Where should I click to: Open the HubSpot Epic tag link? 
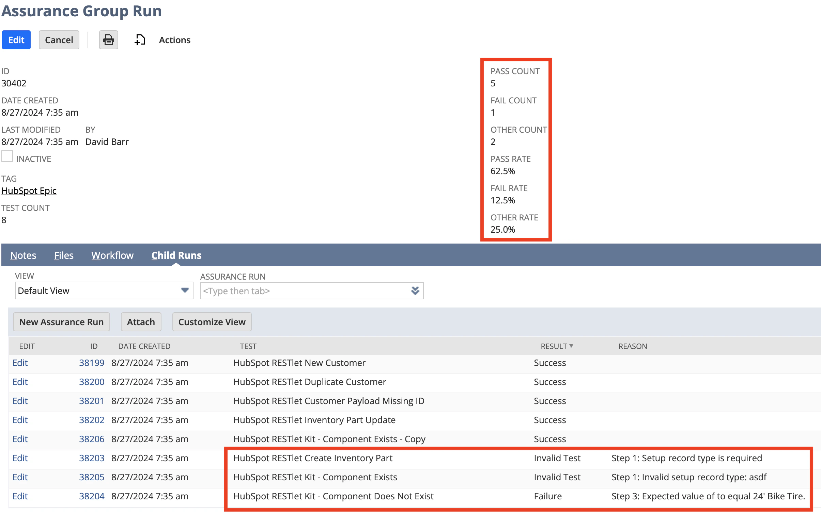click(29, 190)
